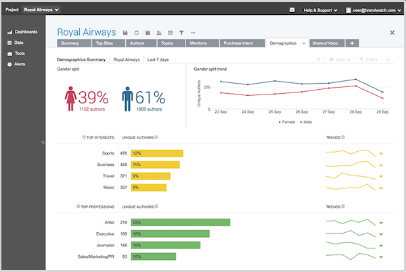Open the Help & Support dropdown

click(321, 10)
